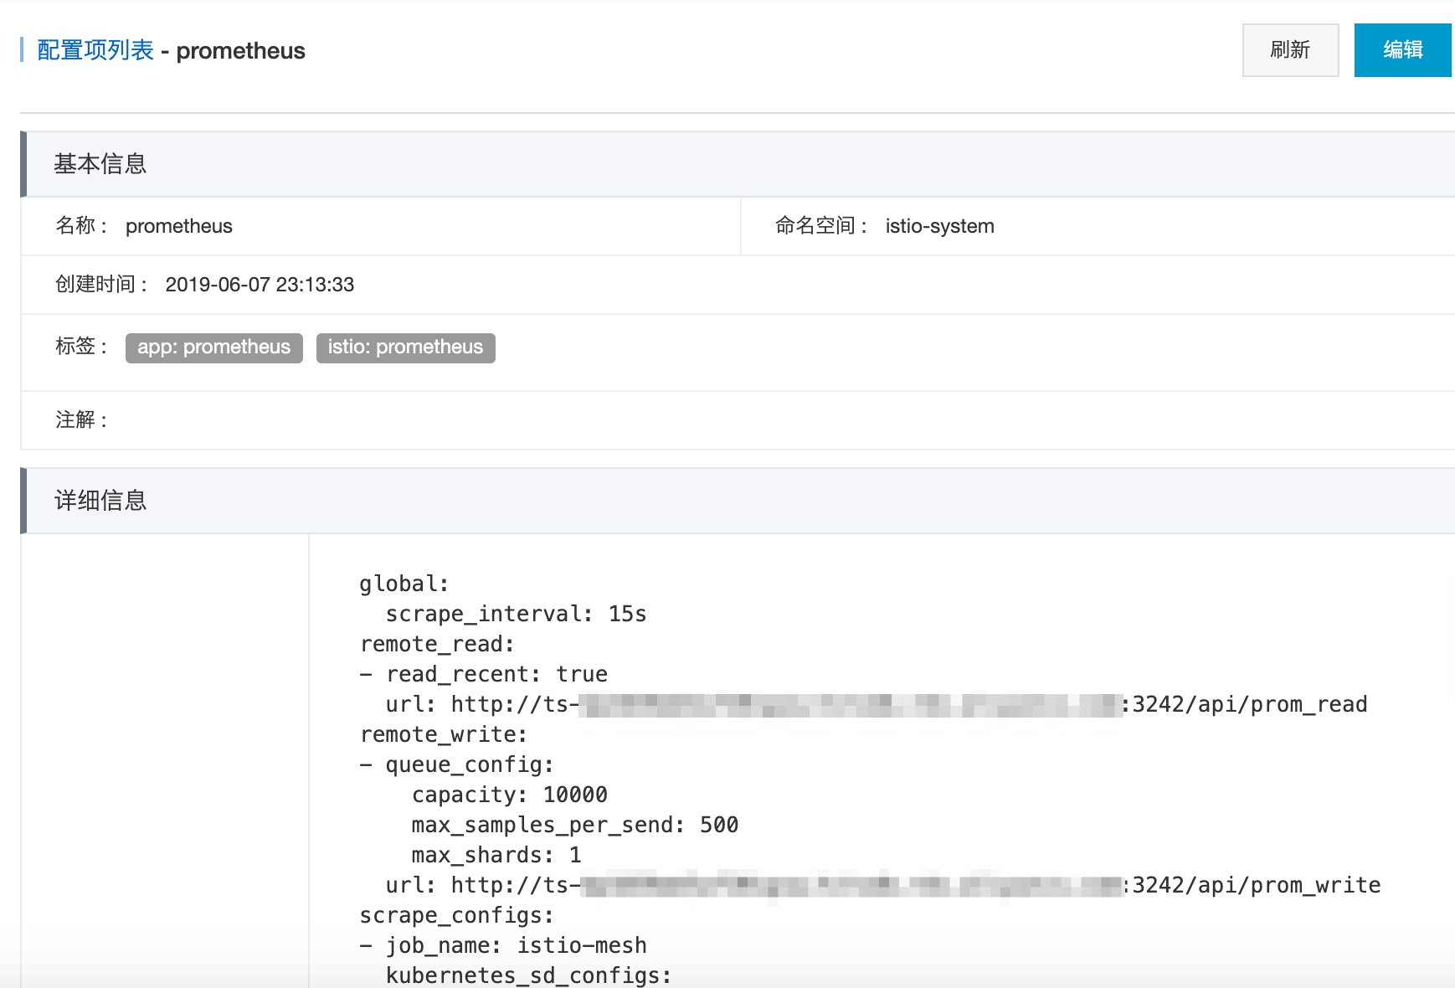Click the 创建时间 field label
Image resolution: width=1455 pixels, height=988 pixels.
click(101, 285)
